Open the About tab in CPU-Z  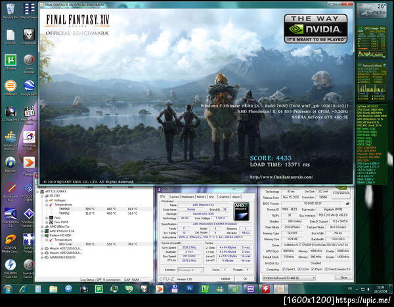click(236, 197)
